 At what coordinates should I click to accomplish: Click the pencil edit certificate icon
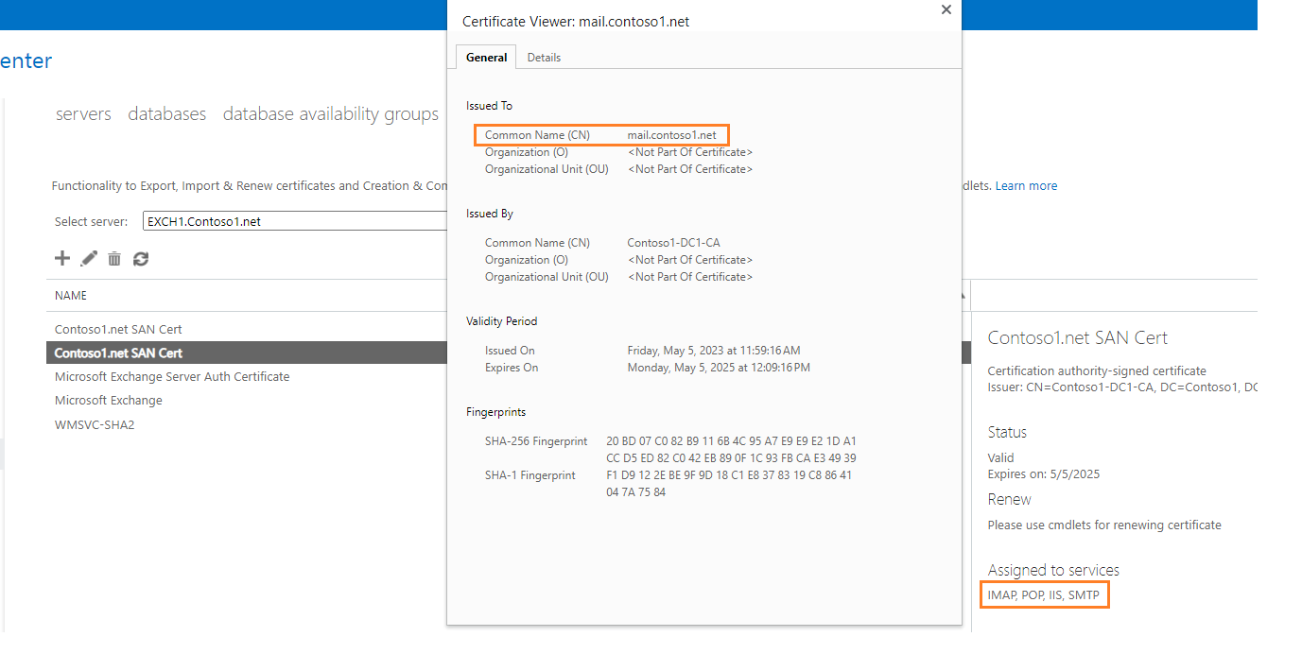(x=89, y=258)
